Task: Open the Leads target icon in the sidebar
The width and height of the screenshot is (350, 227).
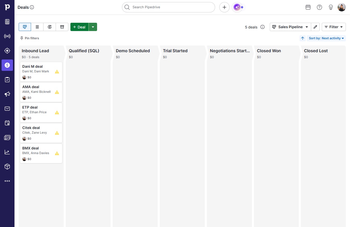Action: point(7,51)
